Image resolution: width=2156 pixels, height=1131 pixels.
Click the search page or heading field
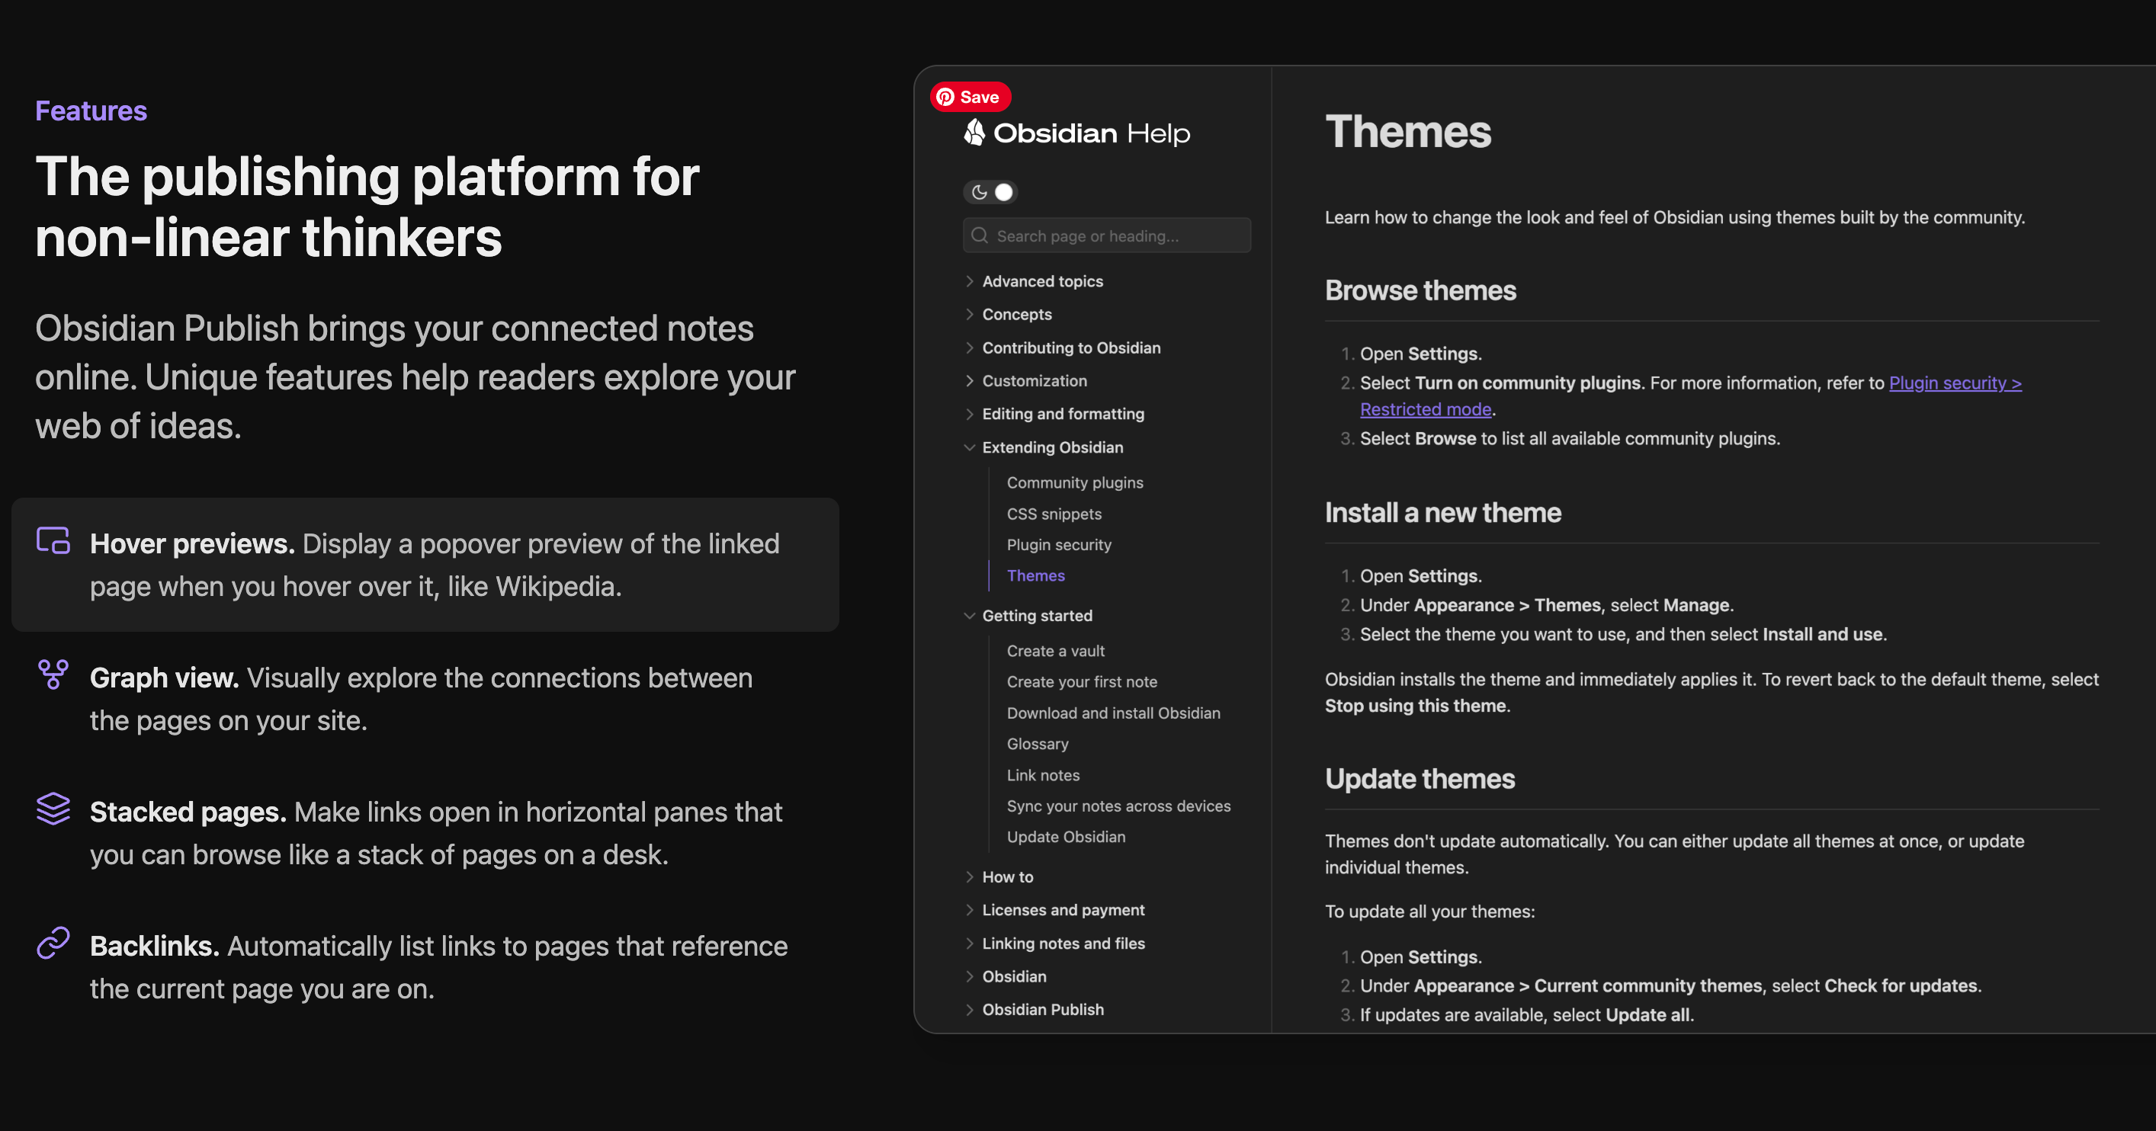[1106, 236]
